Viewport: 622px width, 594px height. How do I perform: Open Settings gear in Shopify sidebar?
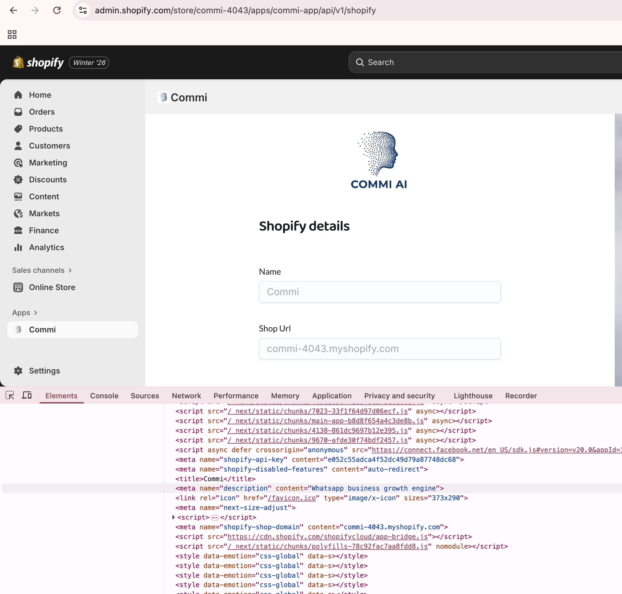tap(18, 371)
